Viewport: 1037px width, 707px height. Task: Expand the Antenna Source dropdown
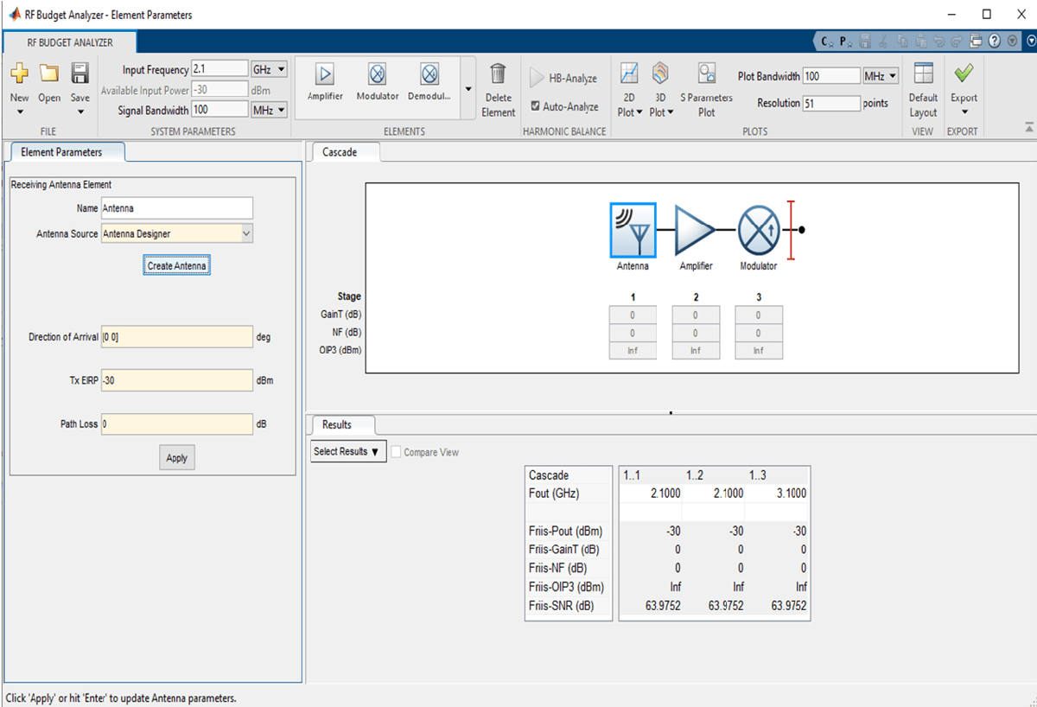click(x=246, y=233)
